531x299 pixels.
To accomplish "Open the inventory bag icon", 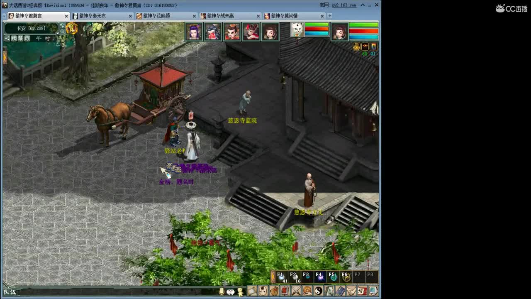I will pyautogui.click(x=274, y=291).
